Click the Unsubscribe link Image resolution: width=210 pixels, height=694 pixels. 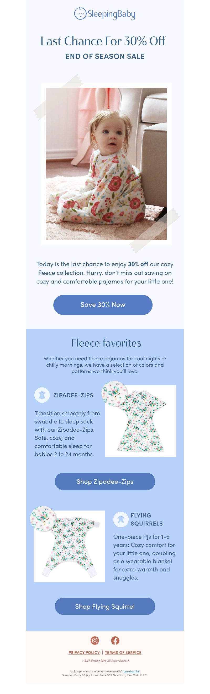tap(131, 671)
